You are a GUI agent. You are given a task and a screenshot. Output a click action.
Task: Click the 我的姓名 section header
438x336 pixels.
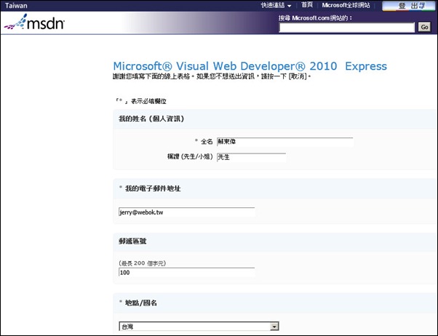click(x=151, y=119)
